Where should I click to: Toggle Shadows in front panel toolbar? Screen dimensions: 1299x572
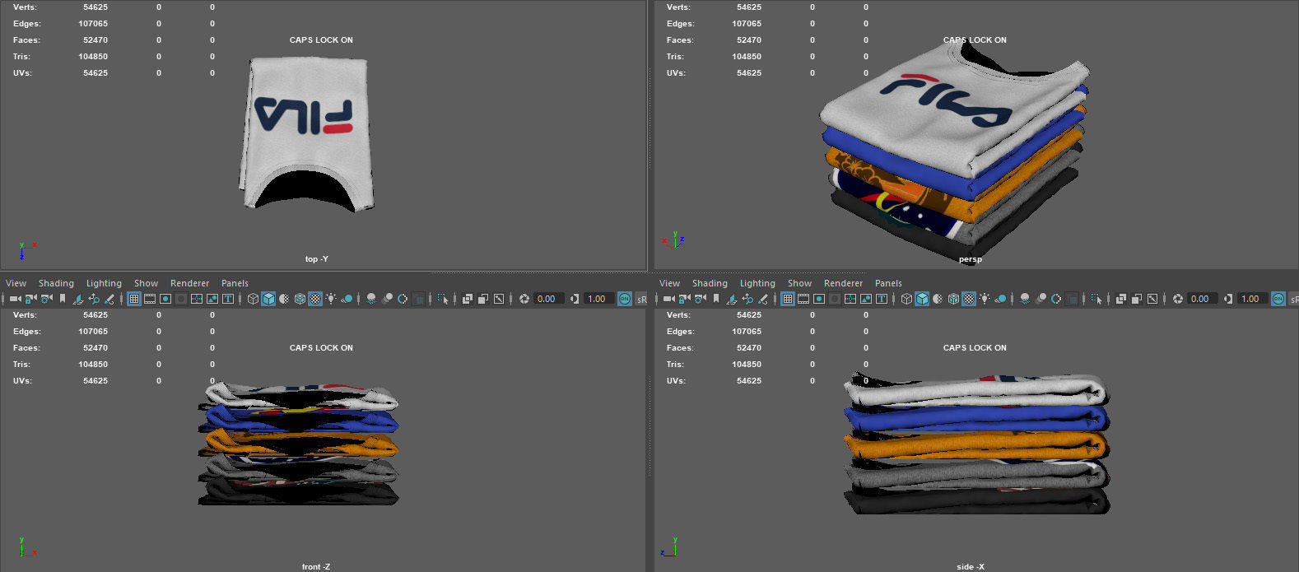(x=347, y=299)
